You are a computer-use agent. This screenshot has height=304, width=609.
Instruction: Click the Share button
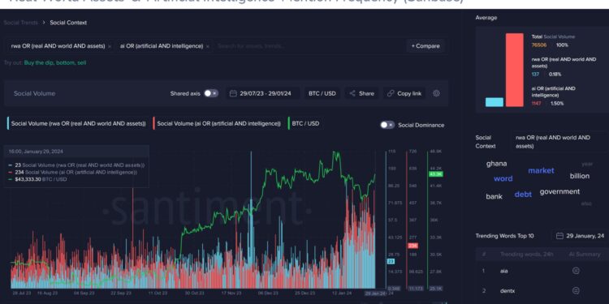pos(361,93)
